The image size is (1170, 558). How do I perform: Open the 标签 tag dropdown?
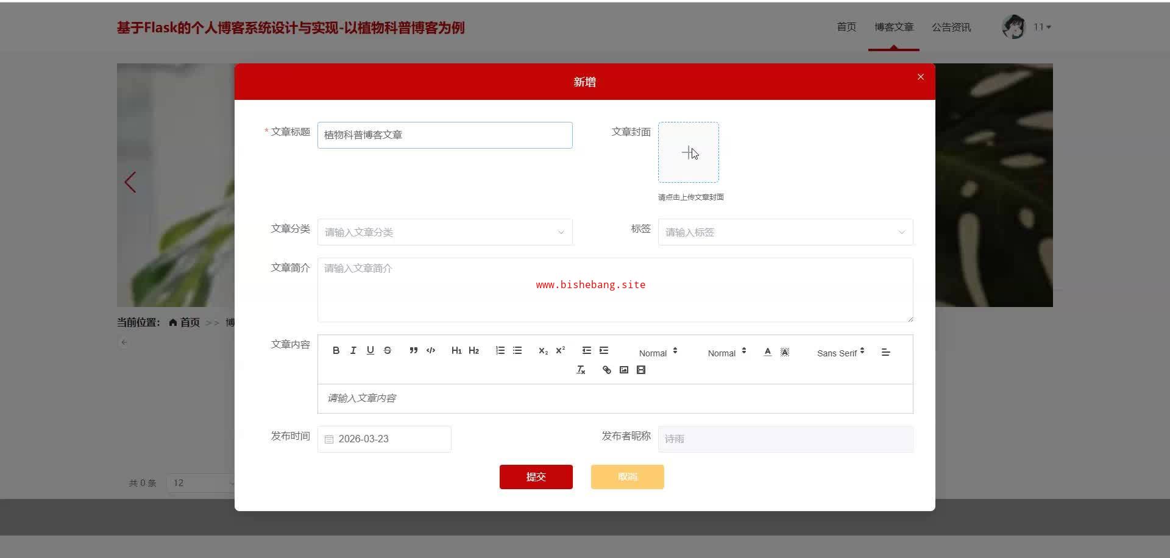coord(785,232)
